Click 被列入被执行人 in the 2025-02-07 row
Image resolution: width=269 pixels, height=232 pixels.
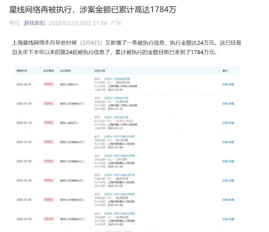point(69,84)
